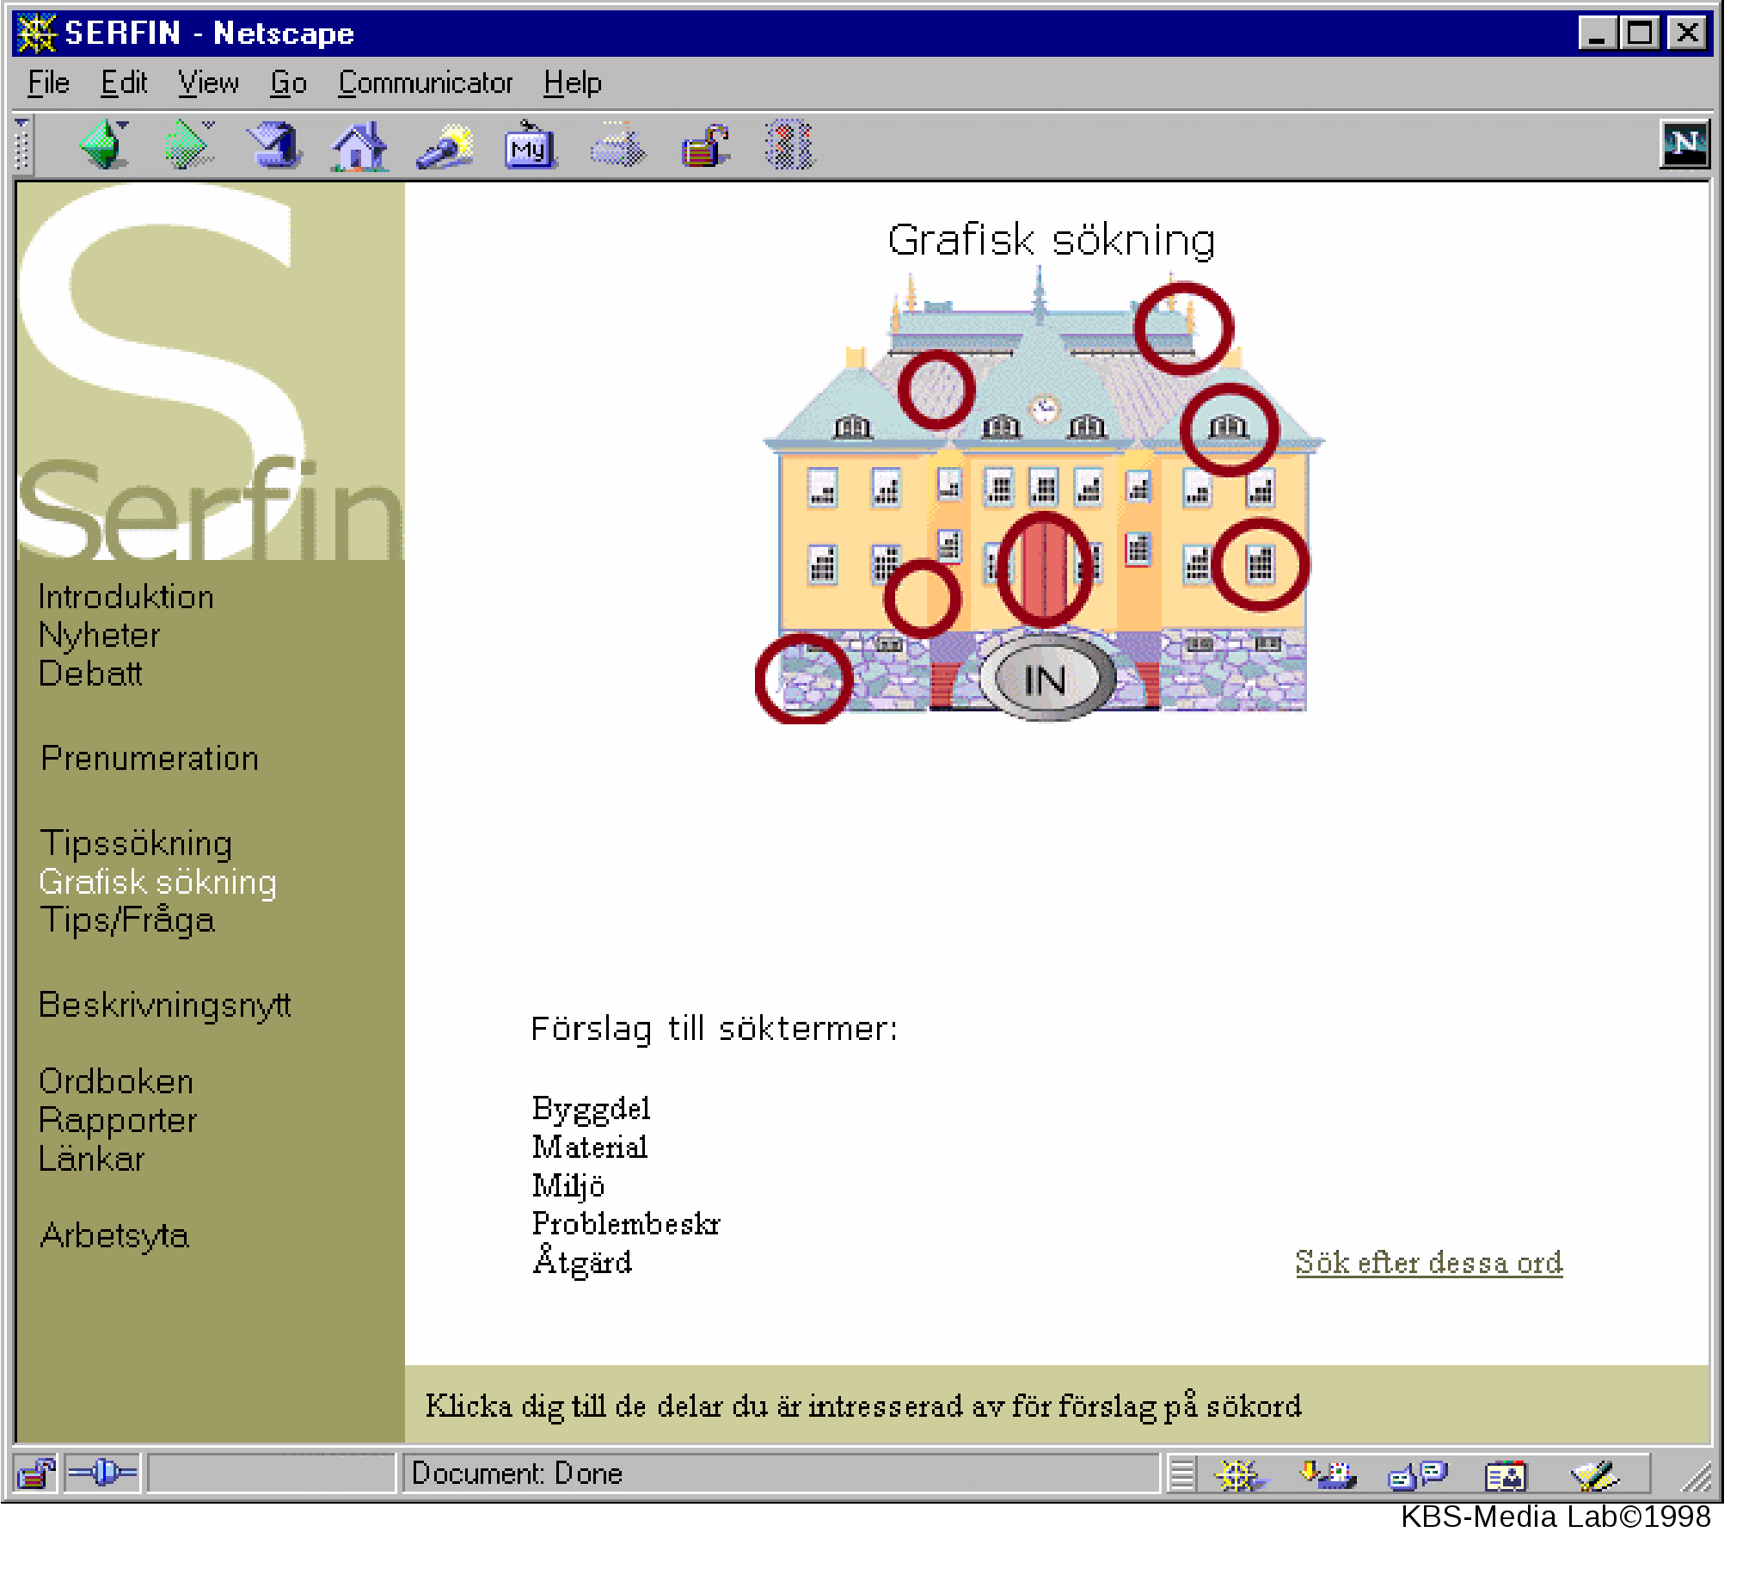1761x1569 pixels.
Task: Open Mailbox icon in component bar
Action: 1329,1477
